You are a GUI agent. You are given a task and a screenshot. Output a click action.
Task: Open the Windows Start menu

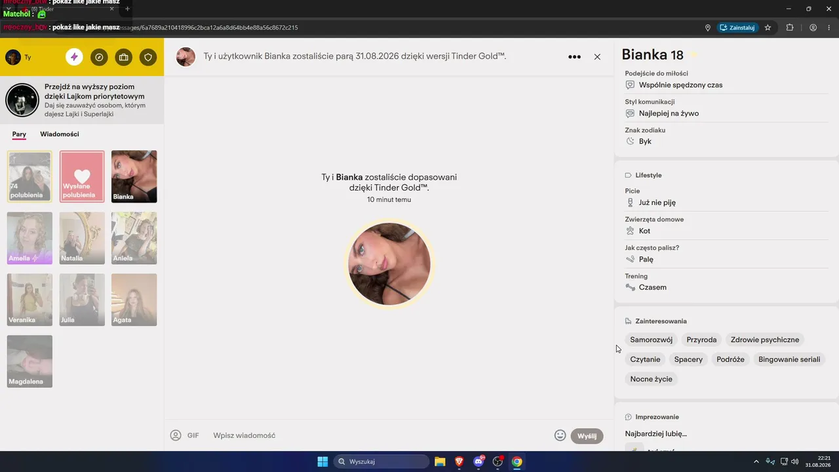pos(322,462)
